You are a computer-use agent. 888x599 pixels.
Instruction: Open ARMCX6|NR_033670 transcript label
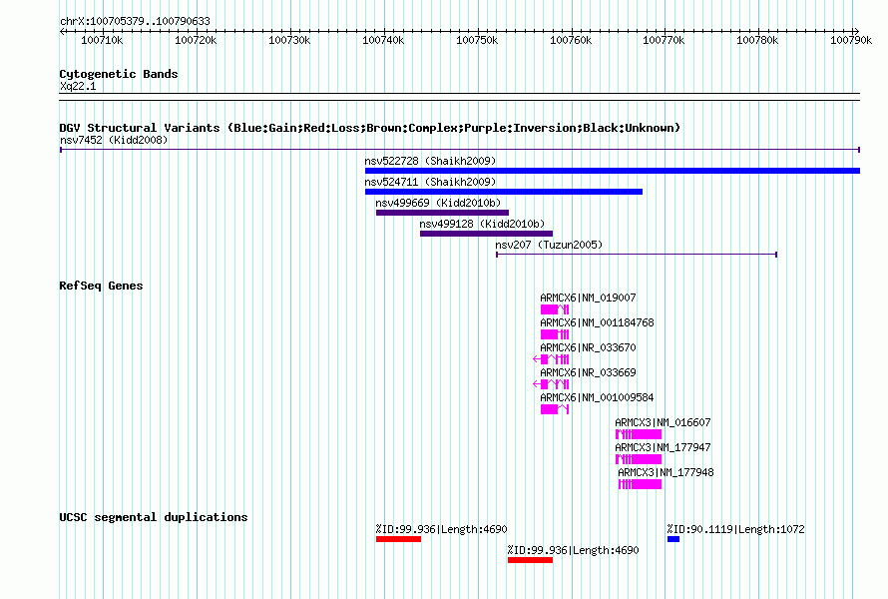(x=588, y=347)
